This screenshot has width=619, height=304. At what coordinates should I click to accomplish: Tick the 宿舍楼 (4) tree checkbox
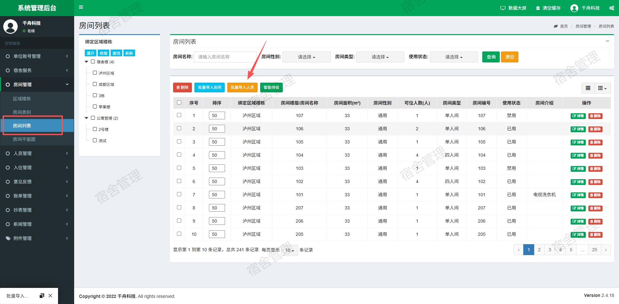point(93,61)
